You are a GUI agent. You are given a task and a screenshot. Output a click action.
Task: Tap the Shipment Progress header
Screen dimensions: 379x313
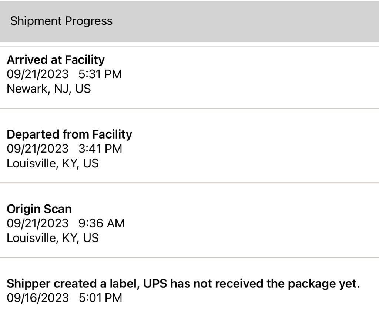61,21
